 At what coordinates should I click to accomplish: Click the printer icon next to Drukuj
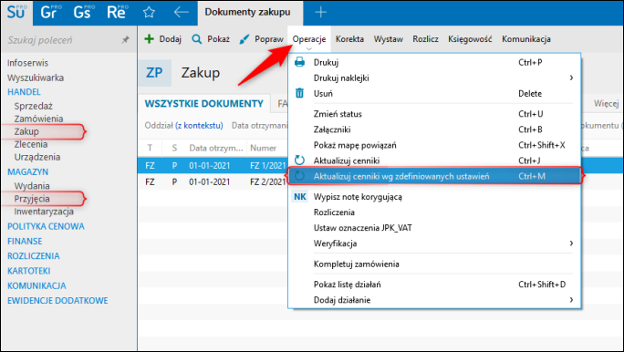(x=299, y=62)
